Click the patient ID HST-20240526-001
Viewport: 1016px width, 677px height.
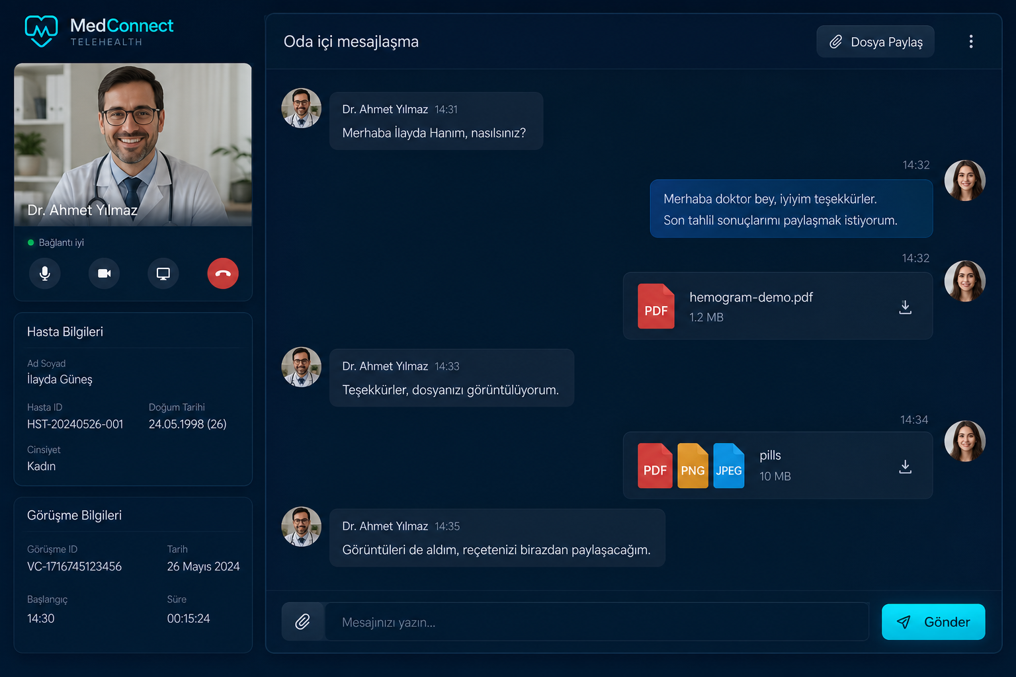(x=75, y=424)
